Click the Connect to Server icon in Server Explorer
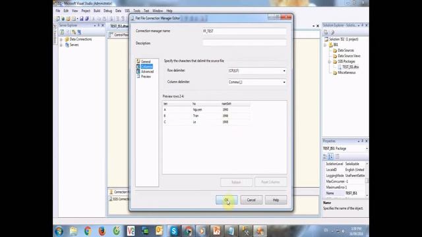Viewport: 422px width, 237px height. tap(79, 32)
